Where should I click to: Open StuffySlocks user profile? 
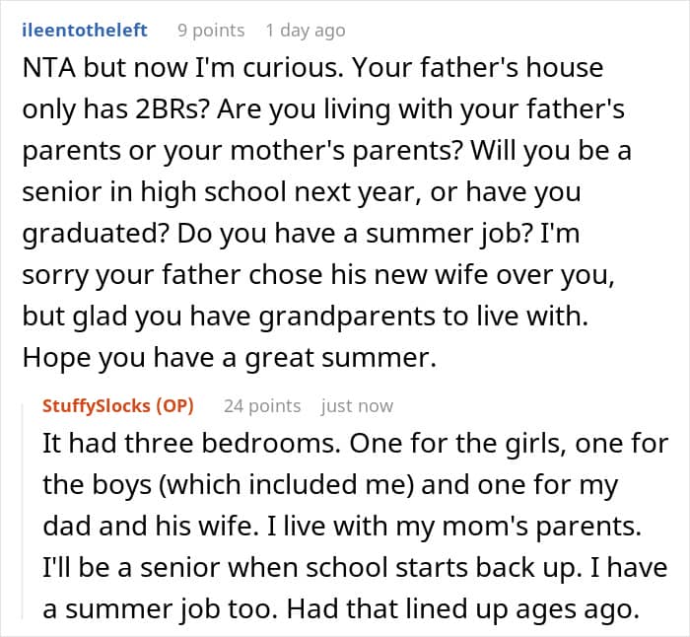pyautogui.click(x=96, y=406)
